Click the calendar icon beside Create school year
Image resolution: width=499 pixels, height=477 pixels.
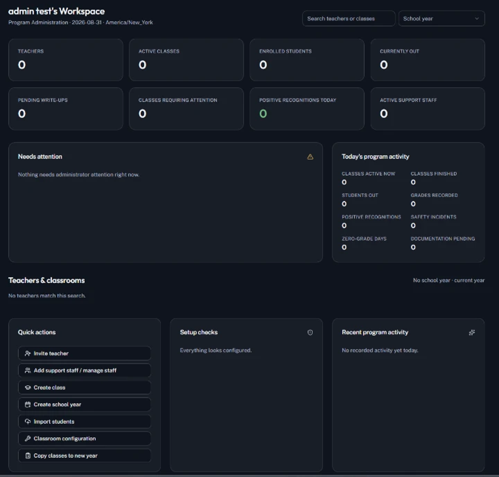coord(28,405)
